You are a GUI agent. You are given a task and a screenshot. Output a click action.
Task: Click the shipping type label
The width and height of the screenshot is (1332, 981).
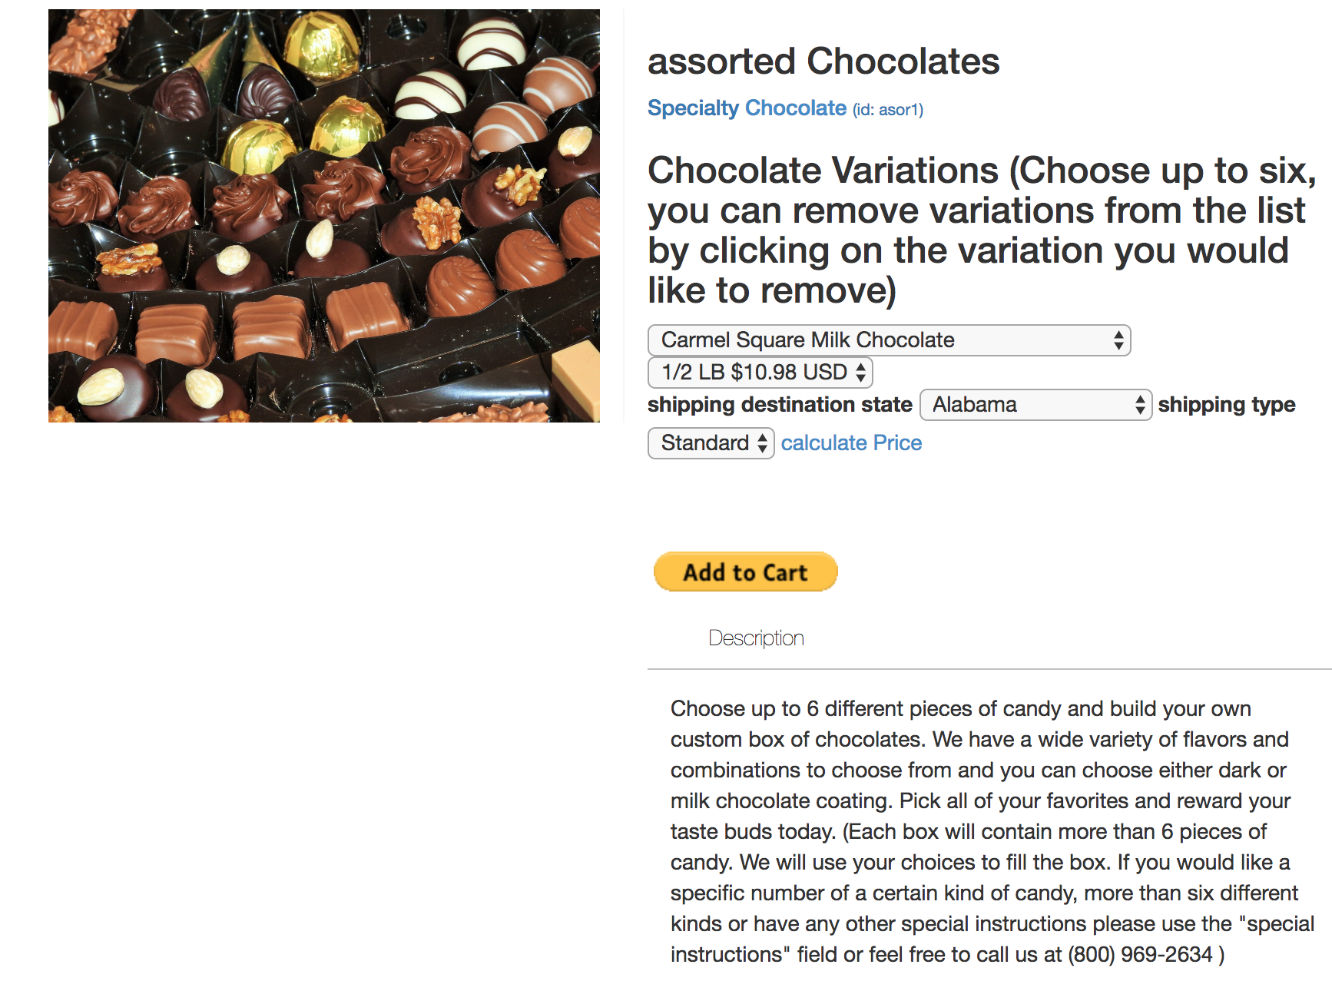pyautogui.click(x=1226, y=405)
